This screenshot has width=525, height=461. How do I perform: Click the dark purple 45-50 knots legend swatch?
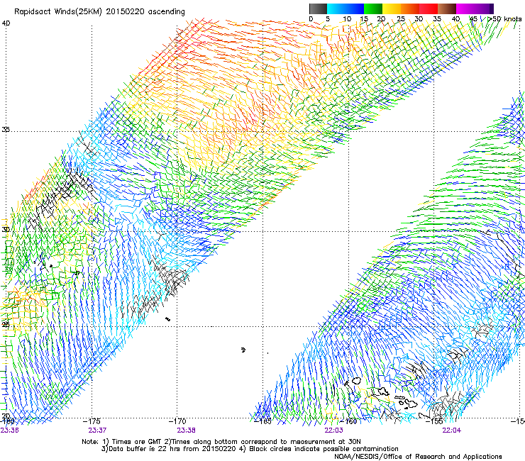click(x=484, y=9)
